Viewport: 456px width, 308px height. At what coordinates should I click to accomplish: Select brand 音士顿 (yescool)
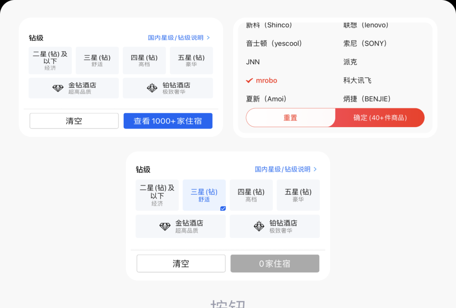[x=274, y=44]
